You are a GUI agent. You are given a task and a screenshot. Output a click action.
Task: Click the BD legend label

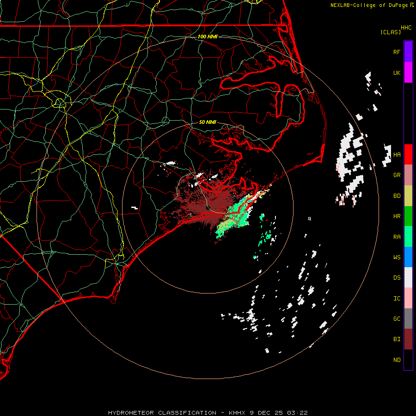click(x=397, y=196)
